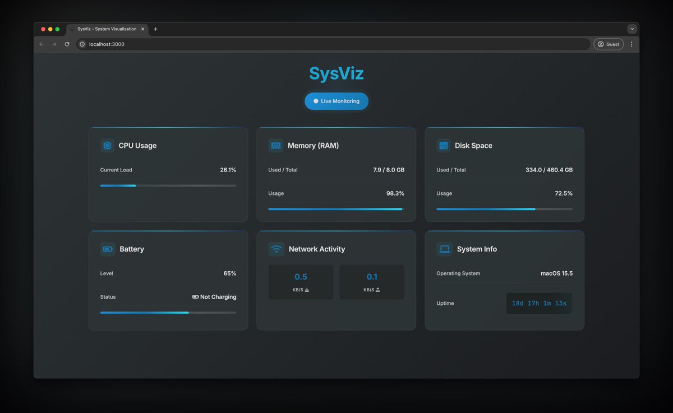
Task: Click the macOS 15.5 operating system value
Action: 556,273
